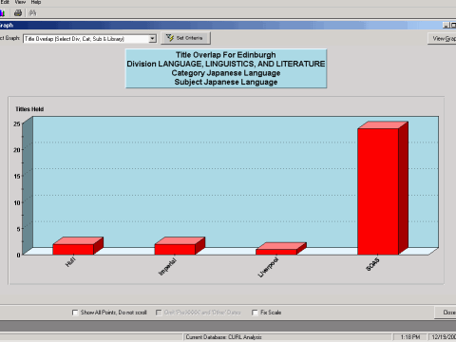Toggle the Fix Scale checkbox
Screen dimensions: 456x342
pos(255,313)
